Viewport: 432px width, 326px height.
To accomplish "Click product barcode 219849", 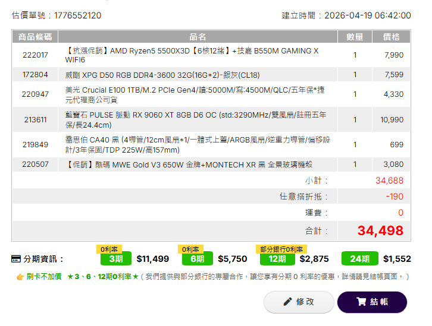I will (35, 144).
